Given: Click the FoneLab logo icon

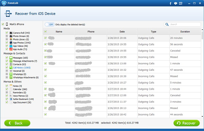Looking at the screenshot, I should click(4, 3).
